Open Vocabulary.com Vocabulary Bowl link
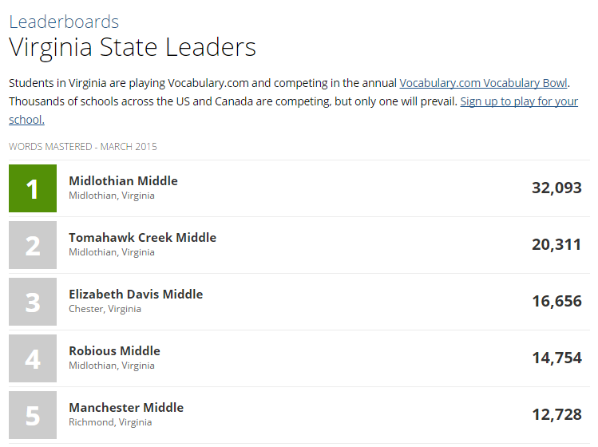598x447 pixels. pyautogui.click(x=484, y=83)
